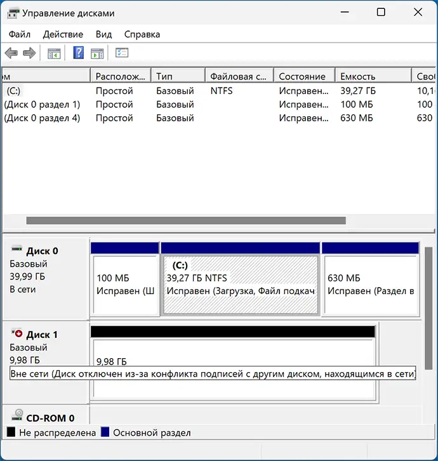Image resolution: width=438 pixels, height=461 pixels.
Task: Open the Действие menu
Action: (x=63, y=34)
